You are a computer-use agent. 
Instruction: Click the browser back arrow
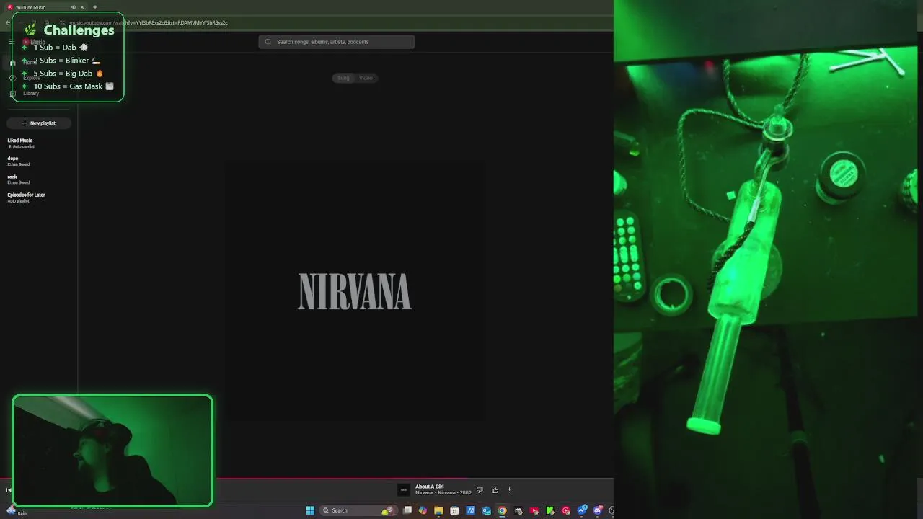pos(7,22)
